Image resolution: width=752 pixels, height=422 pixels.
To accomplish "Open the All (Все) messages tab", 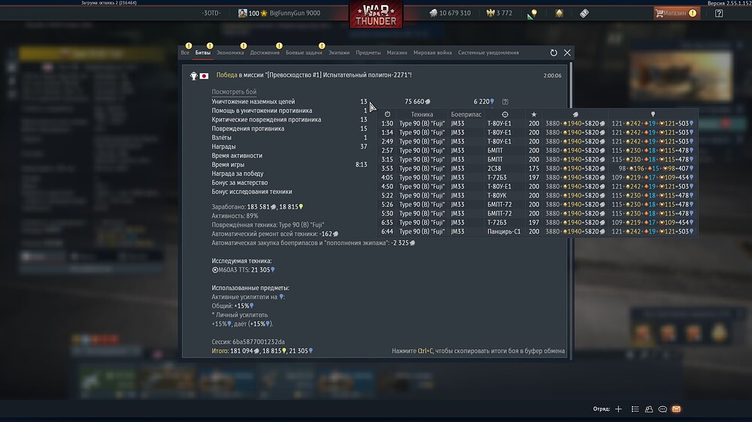I will [x=185, y=53].
